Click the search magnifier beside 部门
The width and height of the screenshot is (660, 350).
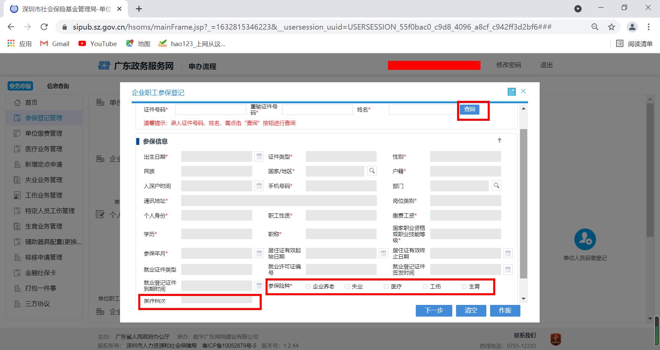click(496, 185)
